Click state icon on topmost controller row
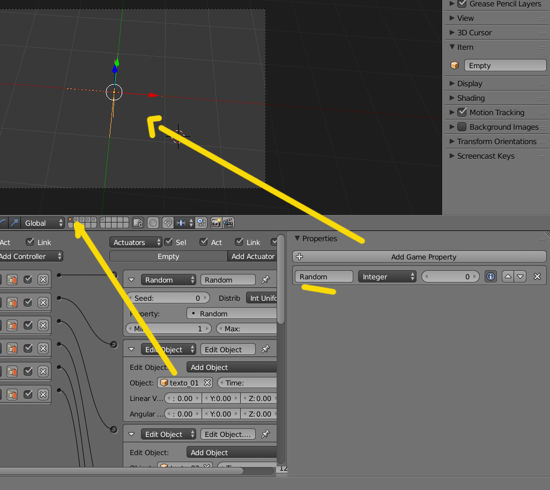Image resolution: width=550 pixels, height=490 pixels. tap(12, 279)
